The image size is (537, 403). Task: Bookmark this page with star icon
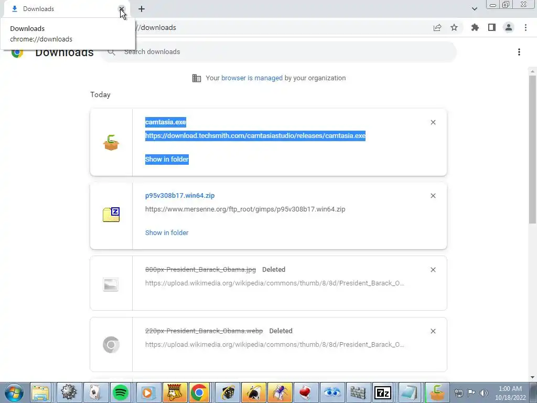pos(454,28)
